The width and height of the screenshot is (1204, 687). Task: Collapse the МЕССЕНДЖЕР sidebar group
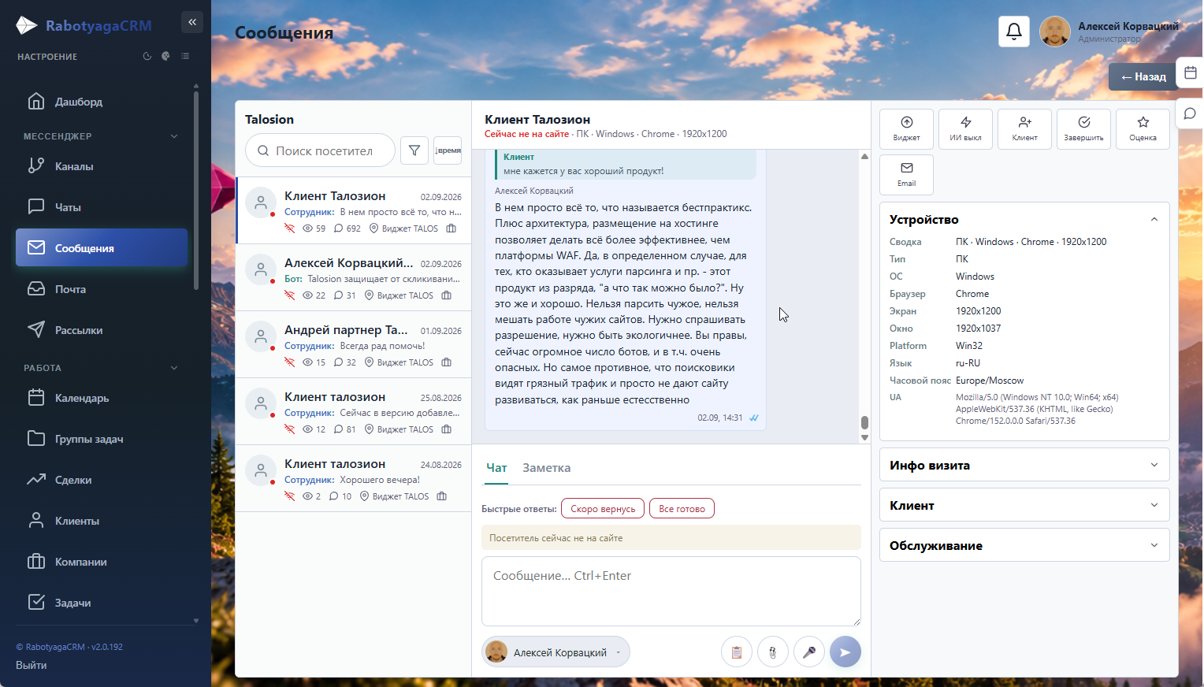click(174, 136)
